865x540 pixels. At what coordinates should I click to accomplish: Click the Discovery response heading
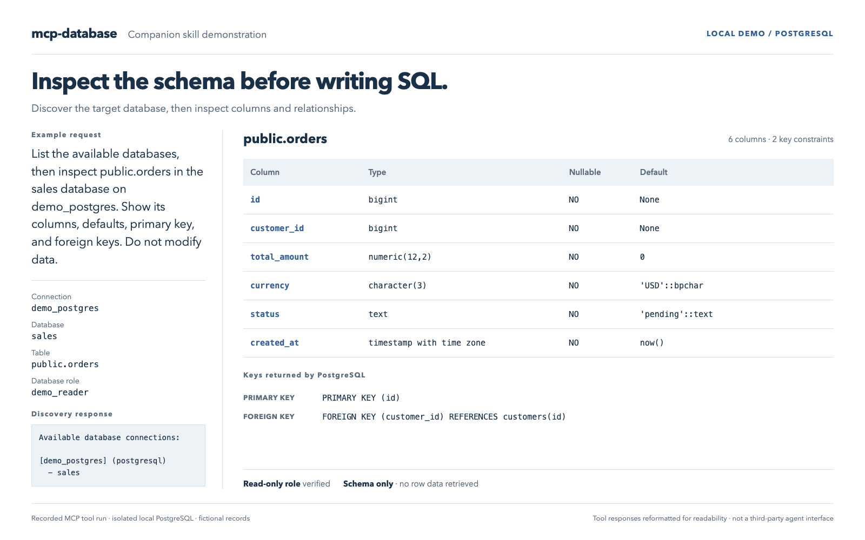click(72, 414)
